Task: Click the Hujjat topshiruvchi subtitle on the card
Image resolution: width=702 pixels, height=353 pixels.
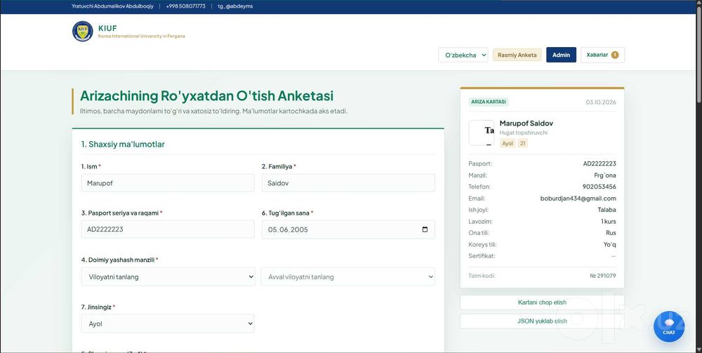Action: [524, 133]
